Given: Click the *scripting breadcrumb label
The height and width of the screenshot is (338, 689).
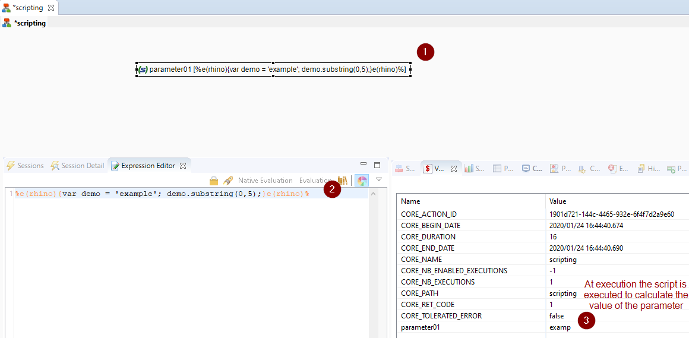Looking at the screenshot, I should click(30, 23).
